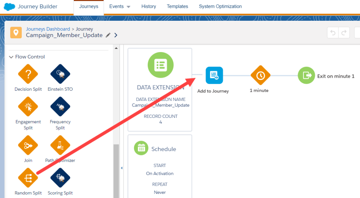Open the Templates tab
The image size is (360, 198).
point(177,7)
